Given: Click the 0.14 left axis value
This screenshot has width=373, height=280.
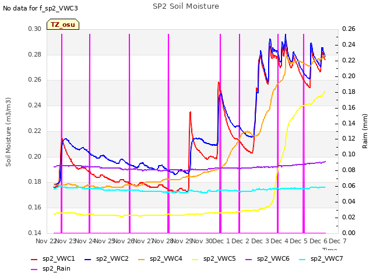Looking at the screenshot, I should click(x=35, y=233).
